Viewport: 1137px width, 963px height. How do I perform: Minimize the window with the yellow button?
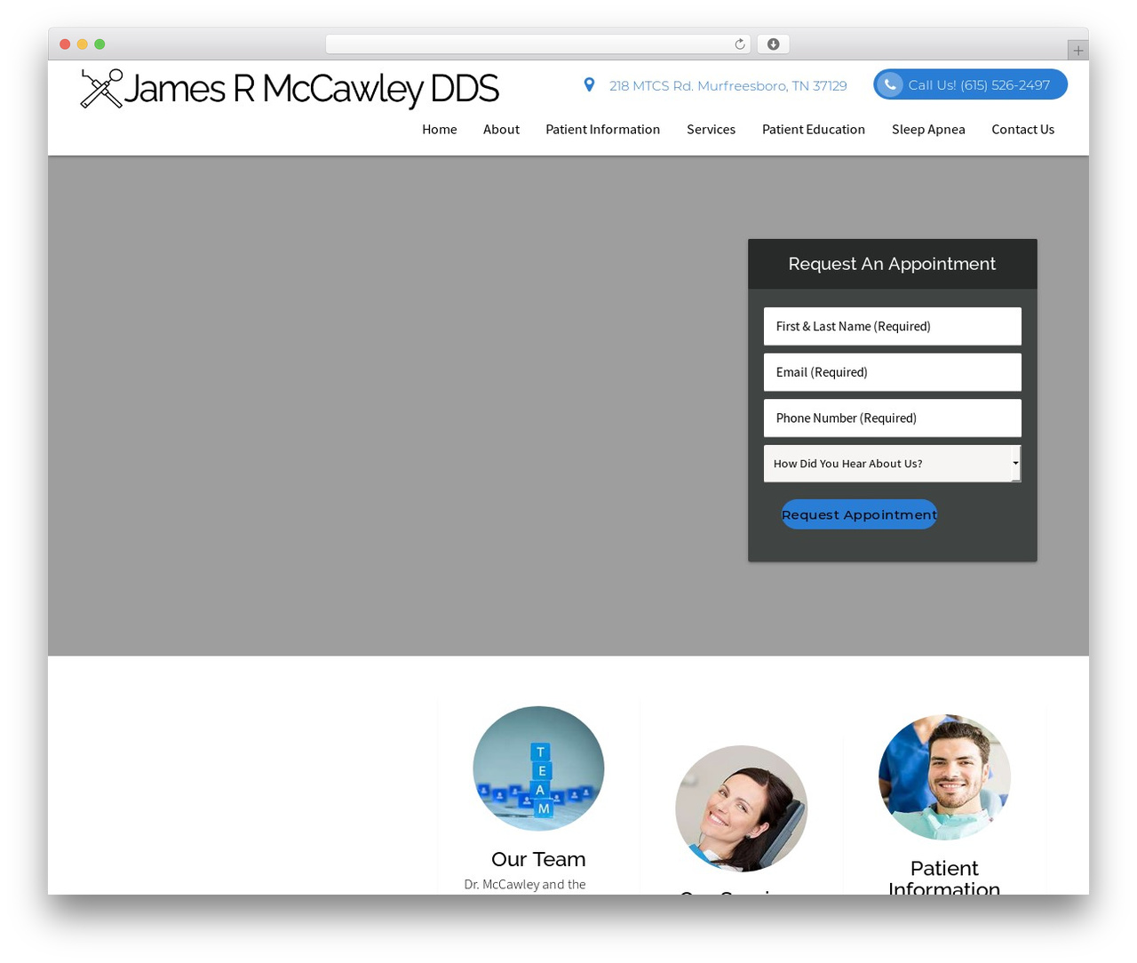83,44
